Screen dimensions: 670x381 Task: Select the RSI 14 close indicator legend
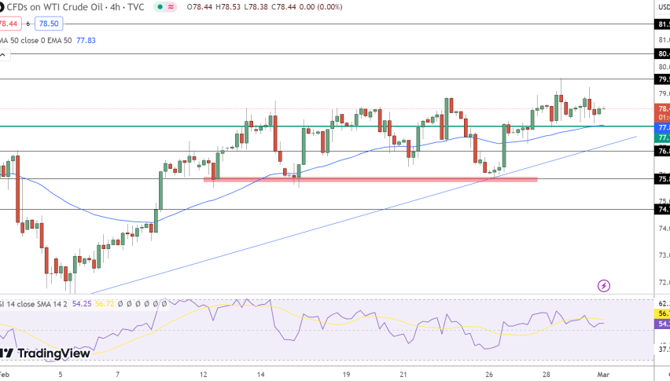(x=33, y=304)
